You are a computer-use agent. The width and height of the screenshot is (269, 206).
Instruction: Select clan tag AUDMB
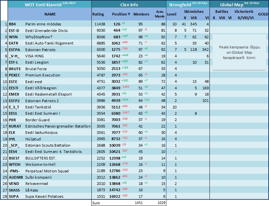(16, 177)
